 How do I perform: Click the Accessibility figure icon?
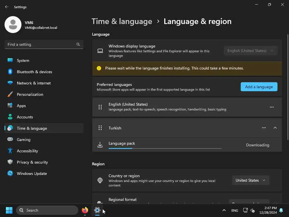point(10,151)
